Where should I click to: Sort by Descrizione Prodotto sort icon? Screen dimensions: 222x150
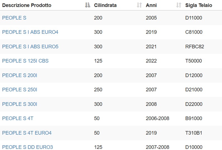pos(87,5)
